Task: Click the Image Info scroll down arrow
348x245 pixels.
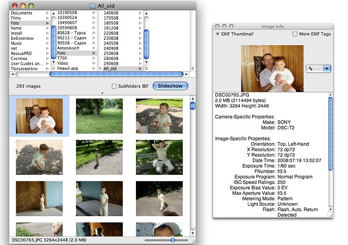Action: point(331,210)
